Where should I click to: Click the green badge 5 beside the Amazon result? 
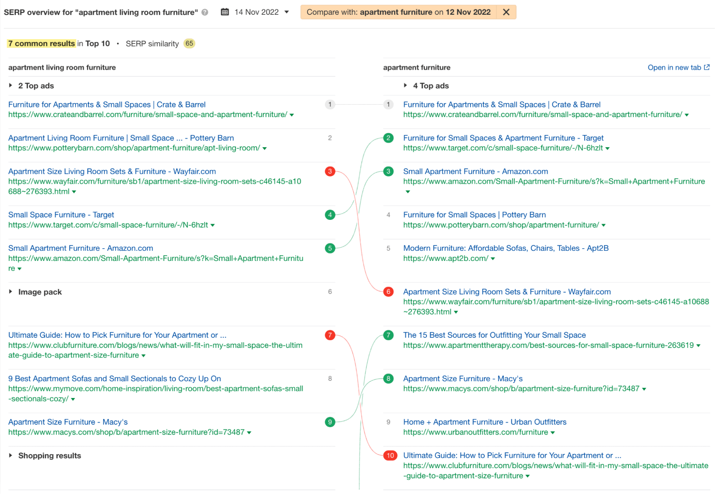point(330,248)
